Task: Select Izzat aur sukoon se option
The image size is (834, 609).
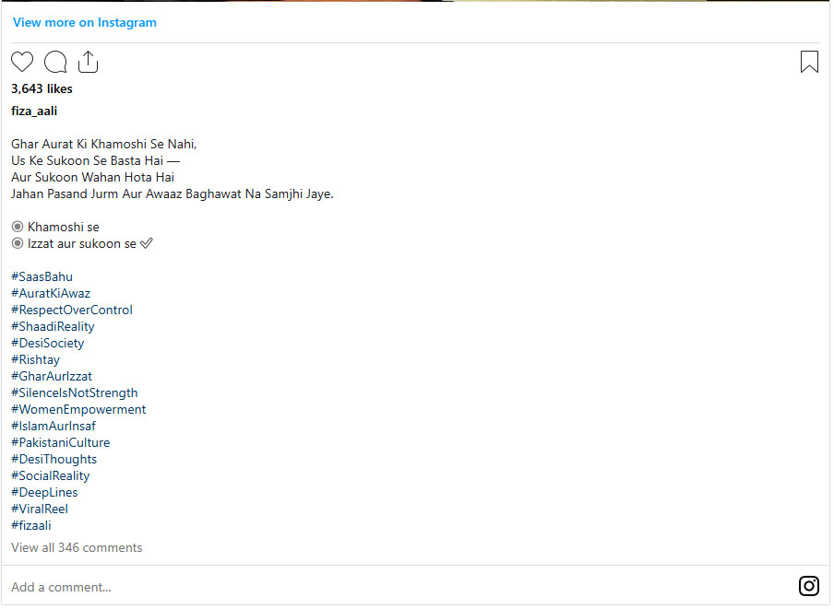Action: tap(18, 243)
